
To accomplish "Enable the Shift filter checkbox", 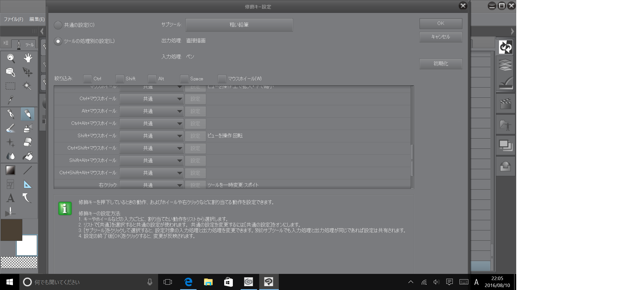I will point(120,79).
